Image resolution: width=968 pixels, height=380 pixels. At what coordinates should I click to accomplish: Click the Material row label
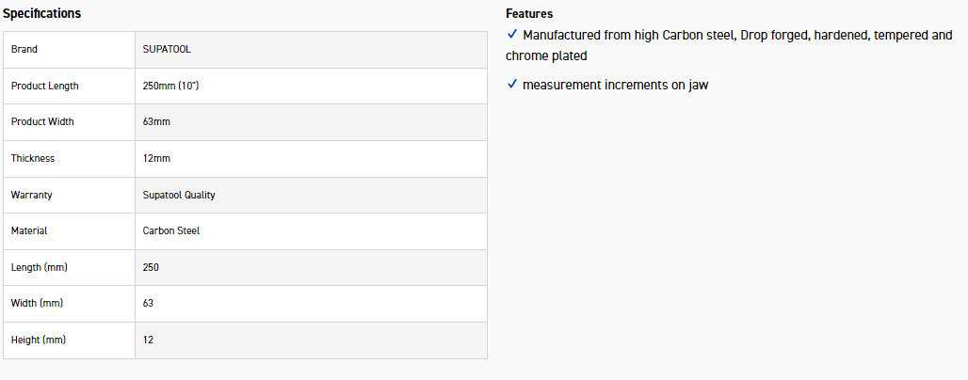tap(29, 230)
